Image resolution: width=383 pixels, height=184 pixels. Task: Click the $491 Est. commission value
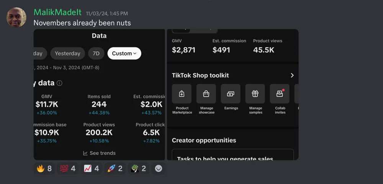(x=221, y=50)
